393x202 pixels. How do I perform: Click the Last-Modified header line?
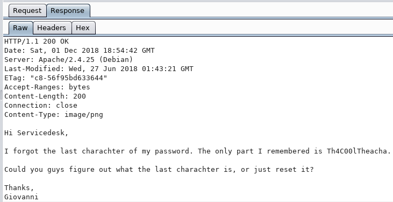99,69
